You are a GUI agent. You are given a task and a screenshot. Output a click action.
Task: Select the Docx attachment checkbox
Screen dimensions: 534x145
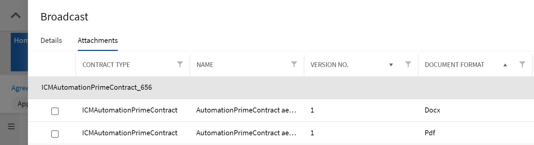(55, 111)
